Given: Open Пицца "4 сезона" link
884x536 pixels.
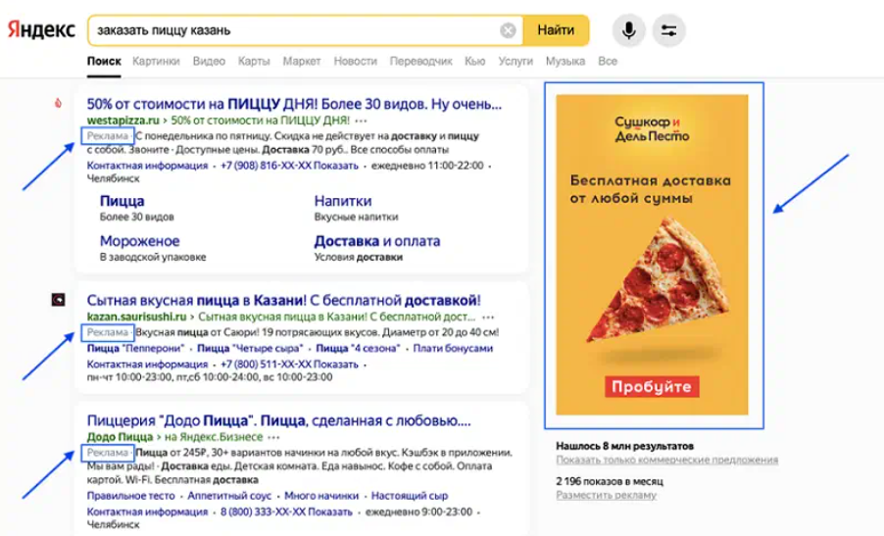Looking at the screenshot, I should (358, 348).
